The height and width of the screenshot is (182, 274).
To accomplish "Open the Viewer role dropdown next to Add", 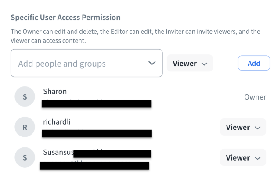I will (x=190, y=64).
